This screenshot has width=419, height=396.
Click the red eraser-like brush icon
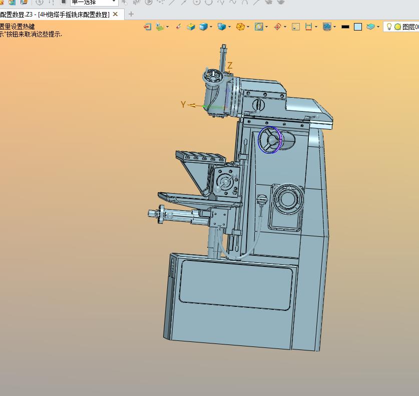[179, 27]
